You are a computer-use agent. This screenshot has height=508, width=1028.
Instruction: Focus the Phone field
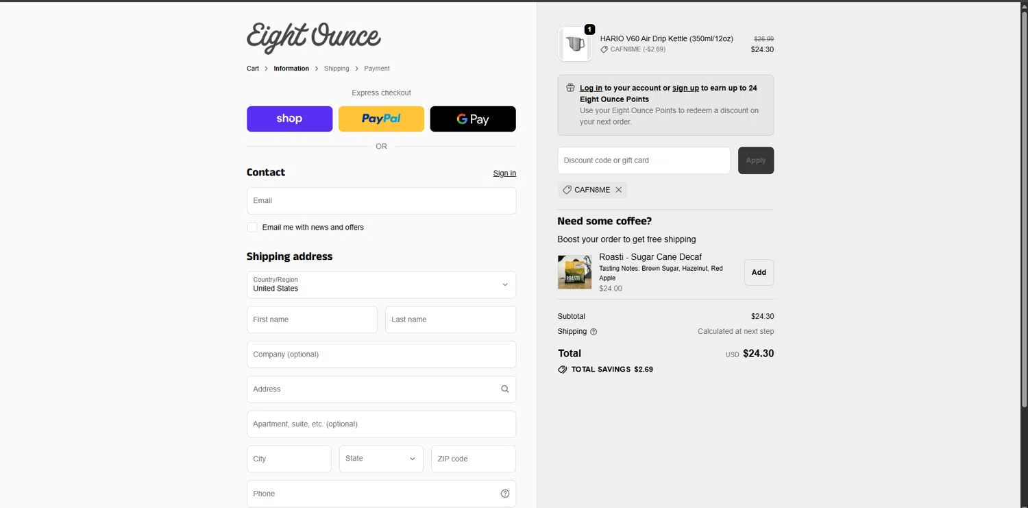point(381,494)
